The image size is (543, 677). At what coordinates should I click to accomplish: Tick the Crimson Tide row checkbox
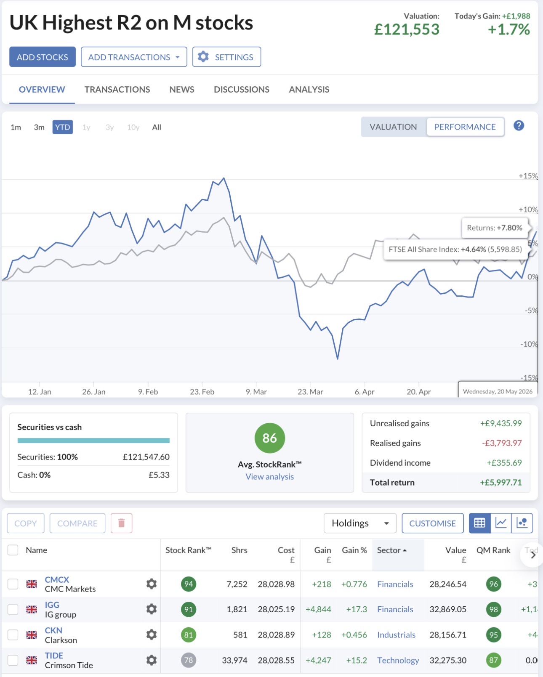(13, 660)
